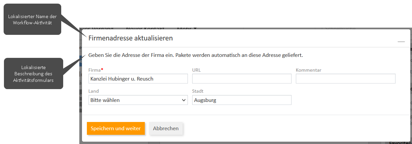This screenshot has width=412, height=144.
Task: Click the description text about Pakete delivery
Action: point(195,55)
